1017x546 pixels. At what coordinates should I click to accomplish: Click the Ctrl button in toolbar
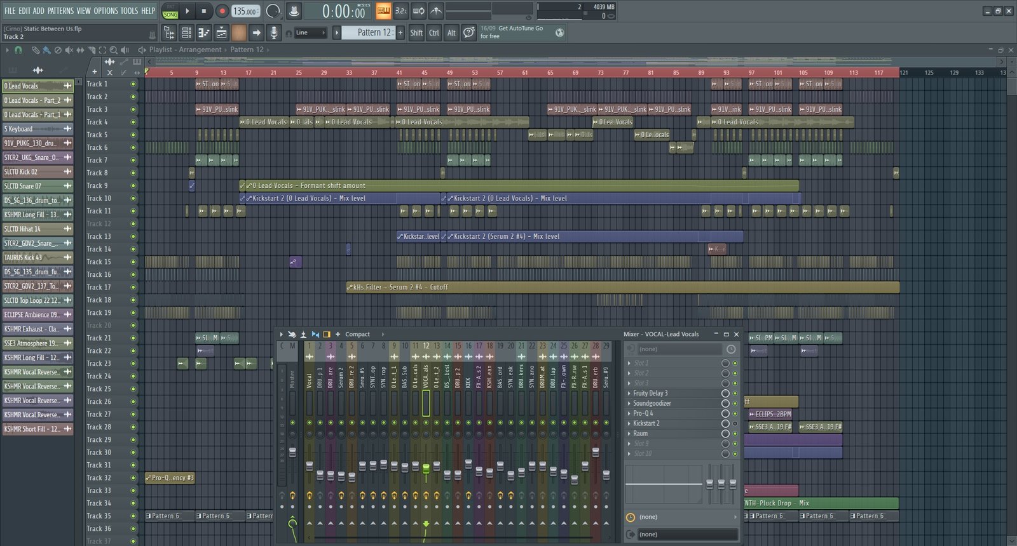click(x=434, y=32)
